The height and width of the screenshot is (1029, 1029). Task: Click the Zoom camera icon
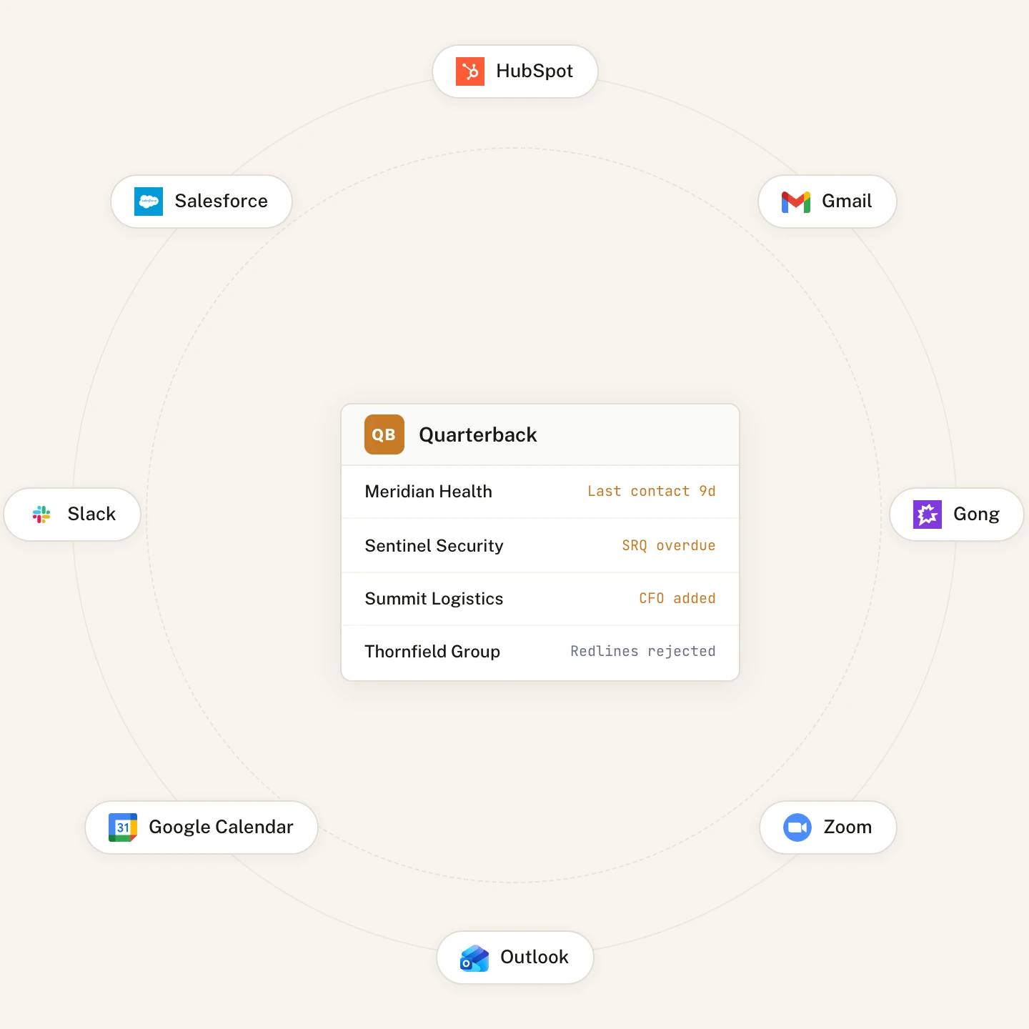tap(797, 827)
